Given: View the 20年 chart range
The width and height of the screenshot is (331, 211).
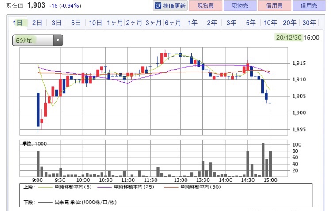Looking at the screenshot, I should tap(289, 23).
